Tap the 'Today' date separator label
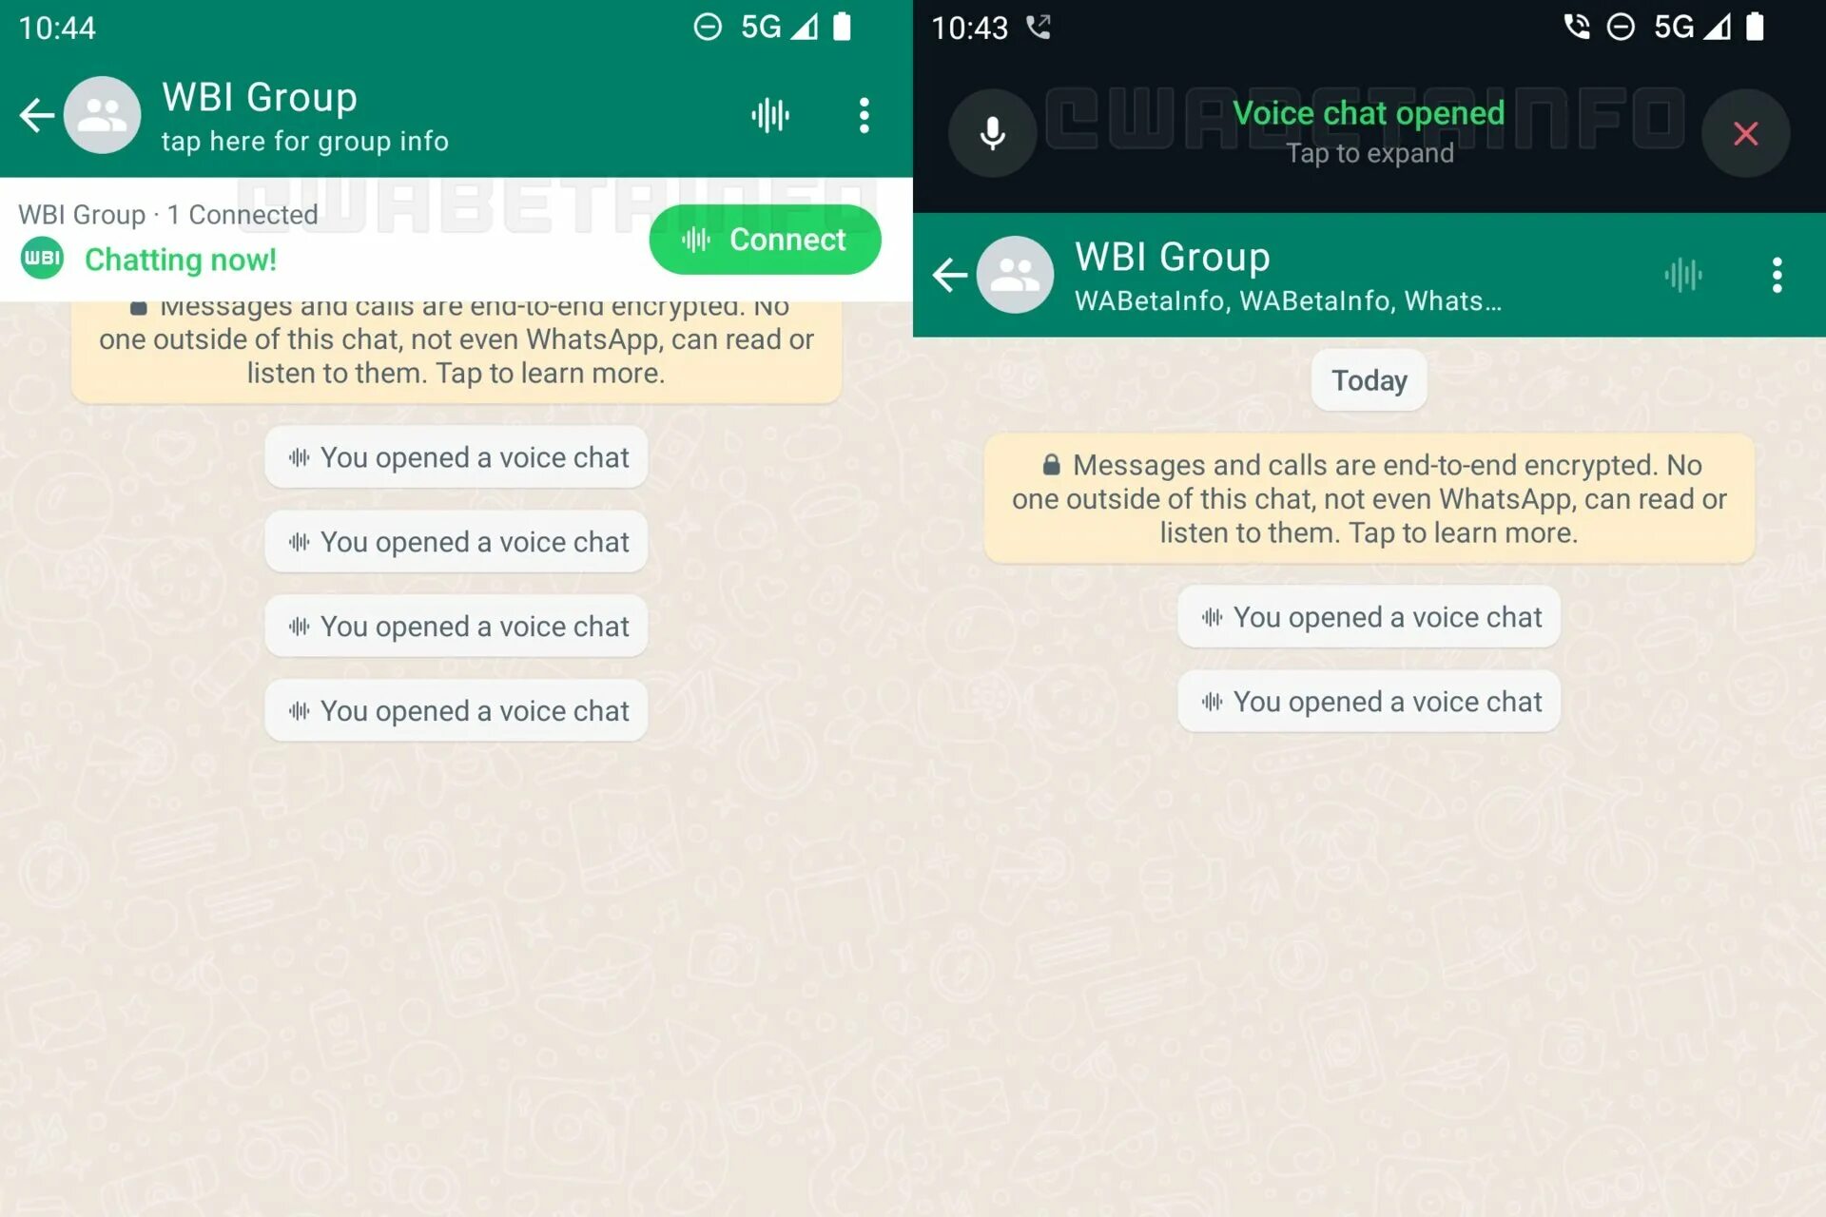This screenshot has height=1217, width=1826. 1369,380
